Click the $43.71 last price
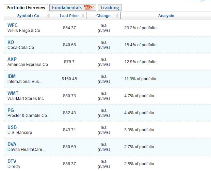The image size is (211, 171). click(69, 130)
